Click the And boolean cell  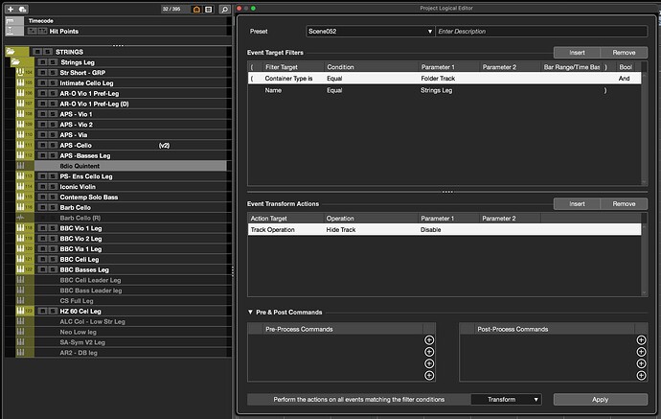click(624, 78)
